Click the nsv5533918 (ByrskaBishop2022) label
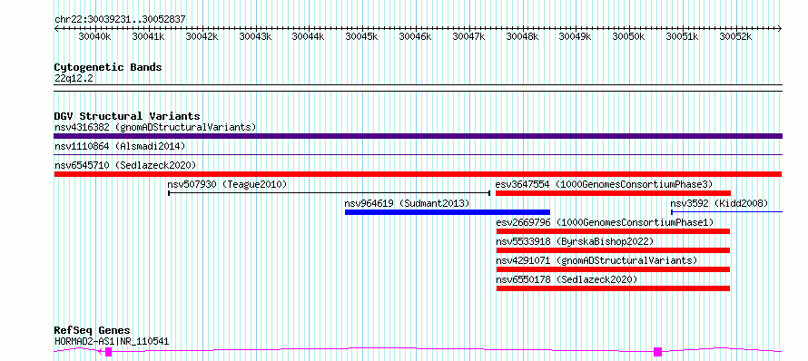The image size is (808, 361). 575,241
